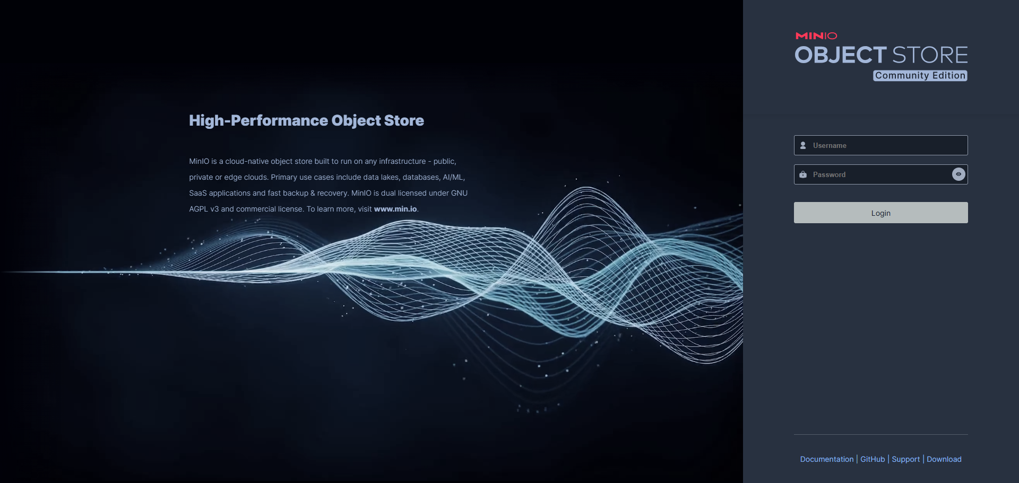The height and width of the screenshot is (483, 1019).
Task: Open the Download link
Action: (x=944, y=459)
